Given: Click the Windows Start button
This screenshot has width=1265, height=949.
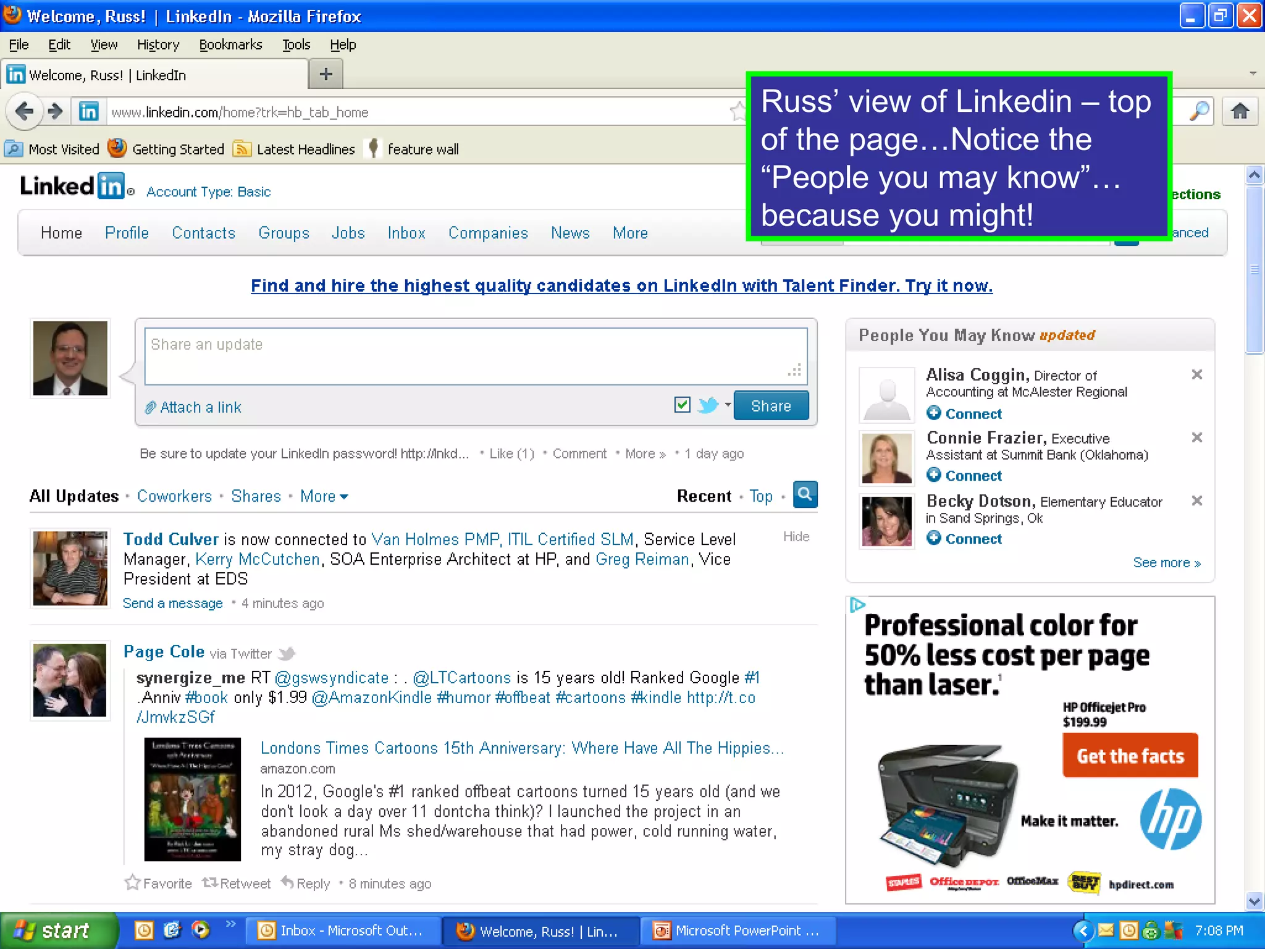Looking at the screenshot, I should point(58,930).
